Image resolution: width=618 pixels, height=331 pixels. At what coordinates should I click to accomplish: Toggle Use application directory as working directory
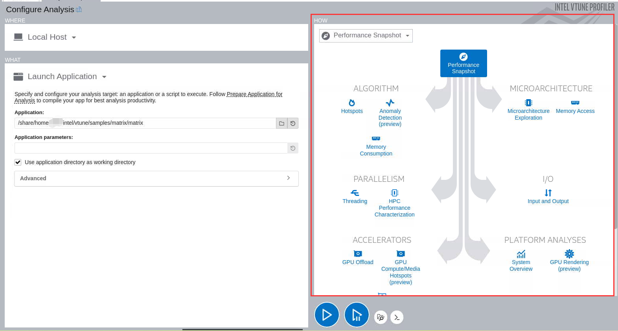tap(18, 162)
